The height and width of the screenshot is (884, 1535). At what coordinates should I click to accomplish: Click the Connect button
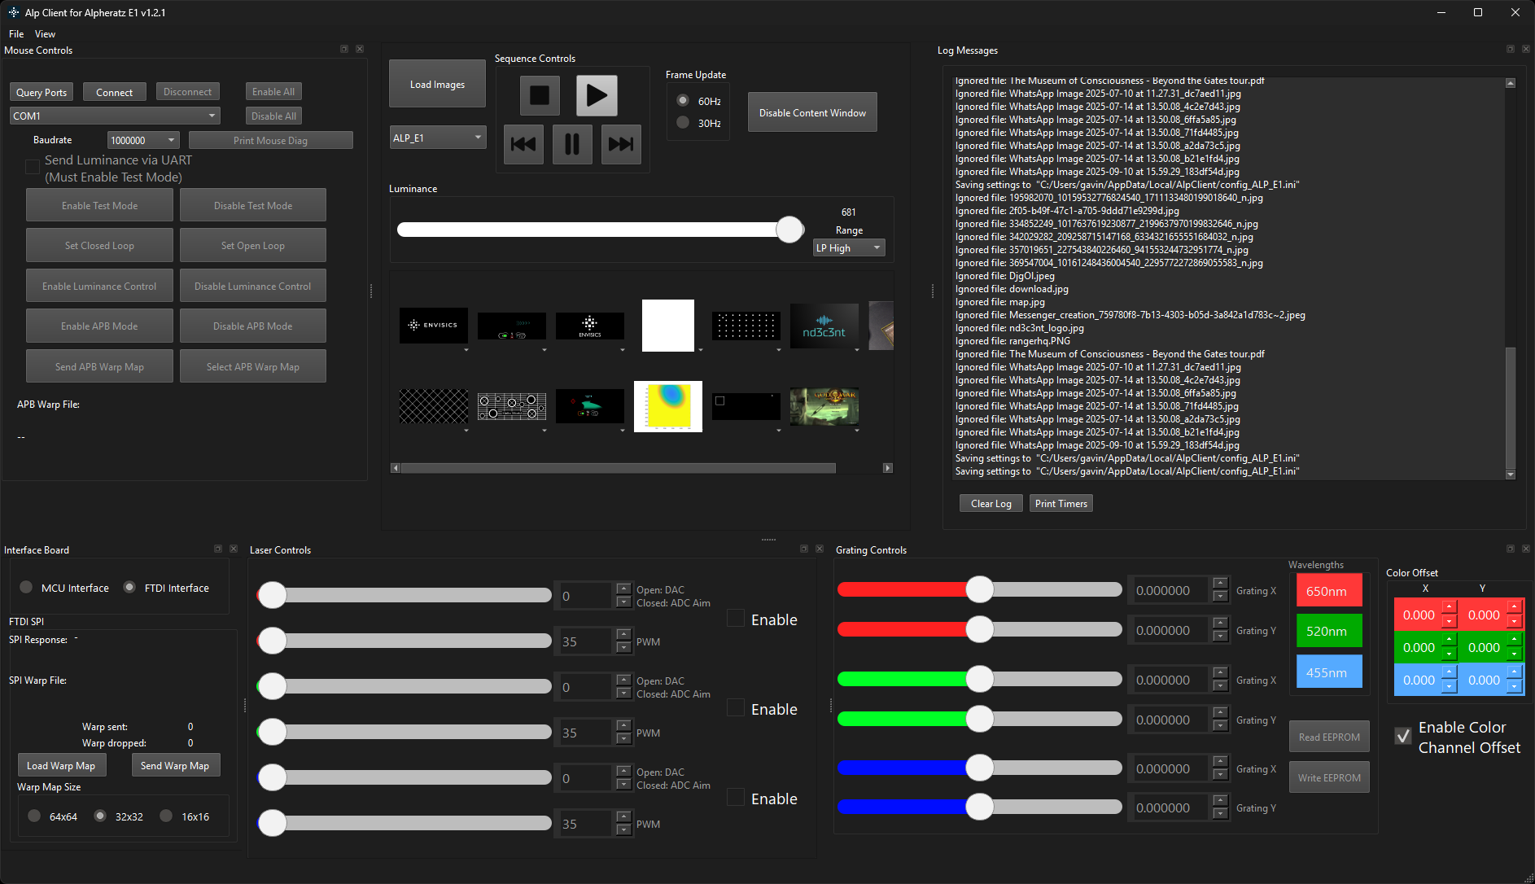tap(115, 92)
